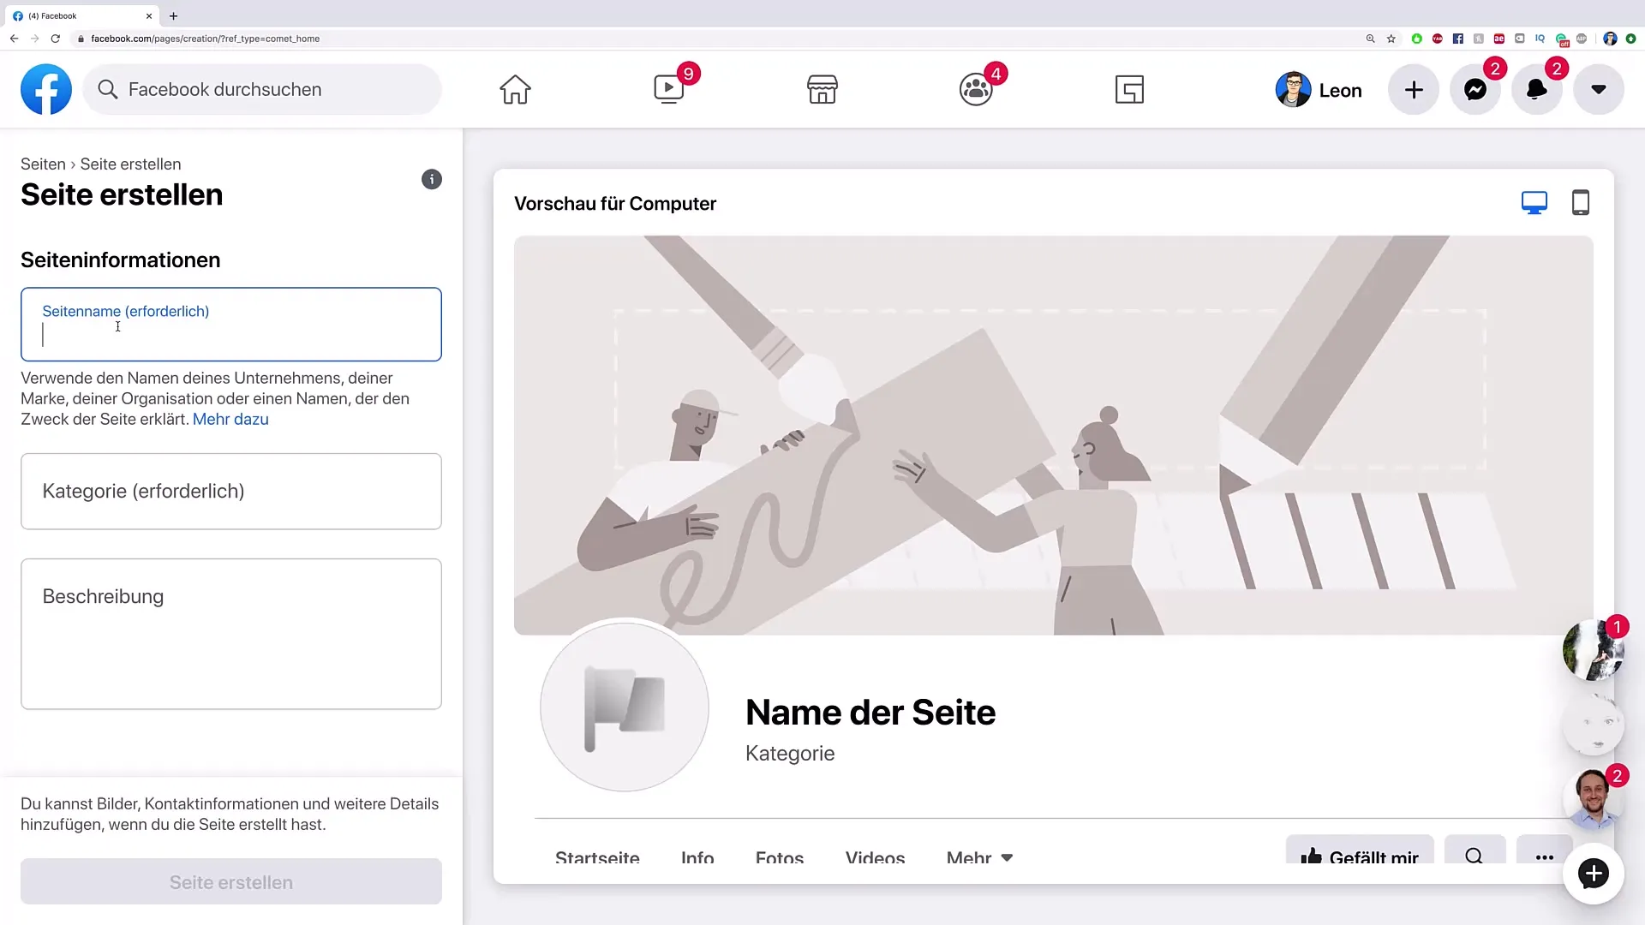Switch to mobile preview toggle
1645x925 pixels.
[1581, 203]
